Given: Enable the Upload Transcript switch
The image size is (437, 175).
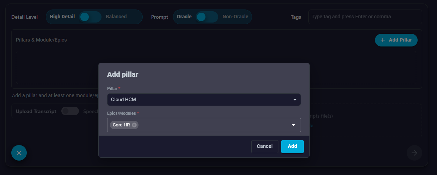Looking at the screenshot, I should (x=70, y=111).
